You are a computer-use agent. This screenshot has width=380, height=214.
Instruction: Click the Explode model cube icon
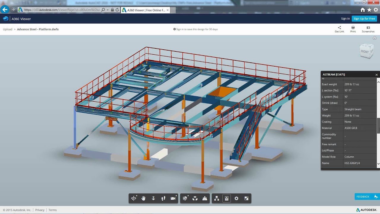pos(195,198)
